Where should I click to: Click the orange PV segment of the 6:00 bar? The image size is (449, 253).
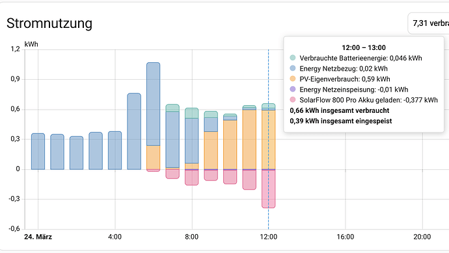153,158
